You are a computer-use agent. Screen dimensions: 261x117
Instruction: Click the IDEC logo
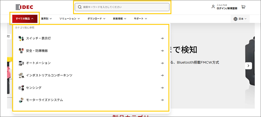pyautogui.click(x=24, y=7)
